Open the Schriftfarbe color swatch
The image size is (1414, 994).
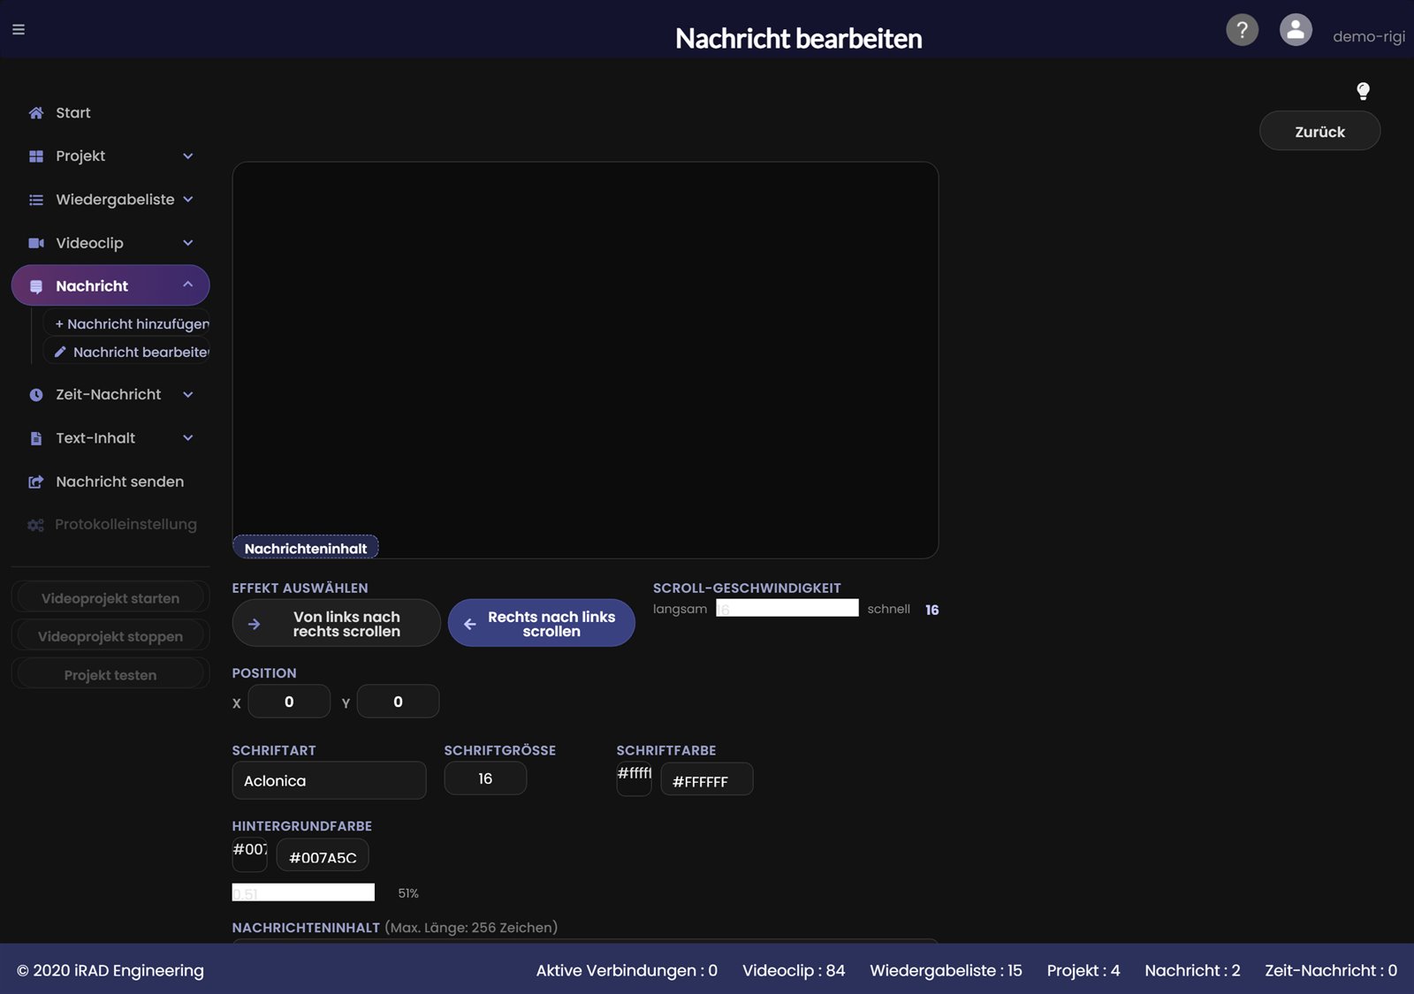point(634,779)
